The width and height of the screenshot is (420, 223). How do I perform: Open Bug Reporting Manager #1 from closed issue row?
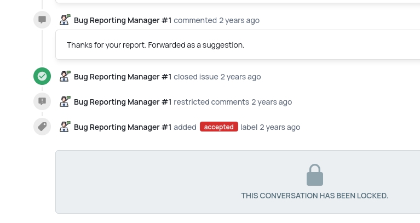click(123, 77)
